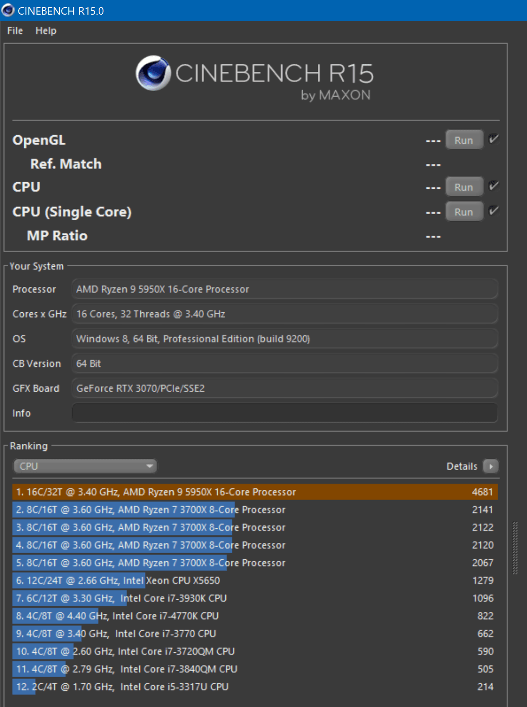
Task: Open the CPU ranking dropdown
Action: tap(85, 466)
